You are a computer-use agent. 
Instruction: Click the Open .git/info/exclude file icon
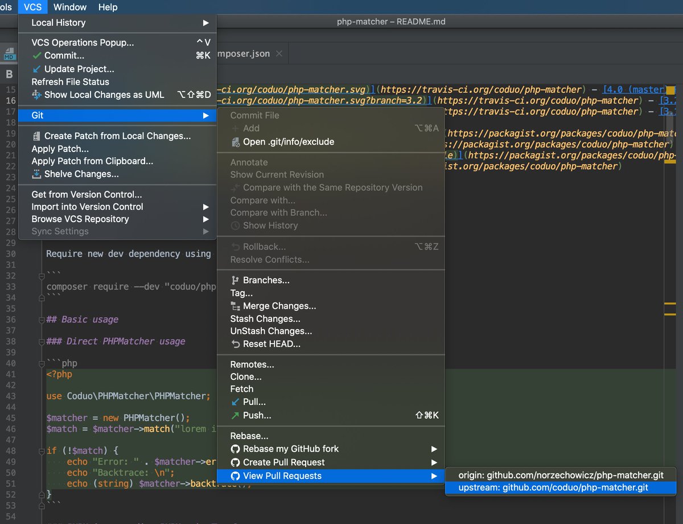point(236,142)
